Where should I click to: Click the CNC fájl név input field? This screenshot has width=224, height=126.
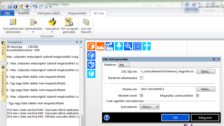tap(167, 71)
